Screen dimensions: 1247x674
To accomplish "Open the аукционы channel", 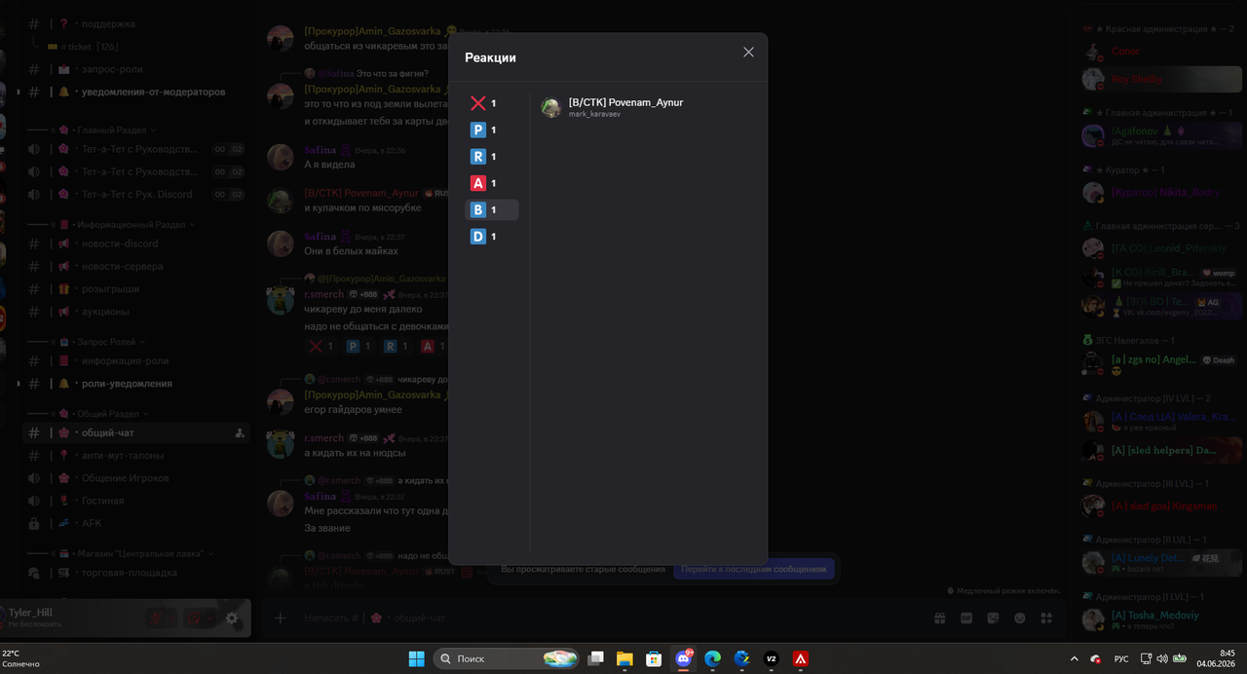I will [x=136, y=312].
